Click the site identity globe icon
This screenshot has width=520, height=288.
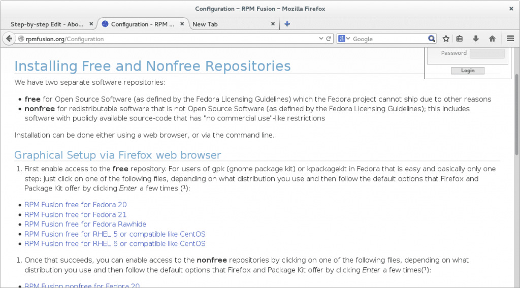(x=21, y=39)
